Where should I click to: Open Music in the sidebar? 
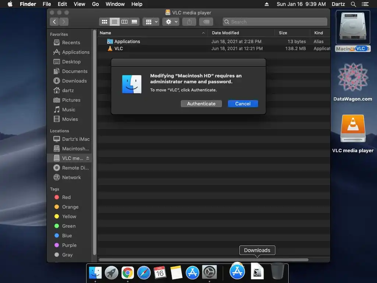coord(68,110)
